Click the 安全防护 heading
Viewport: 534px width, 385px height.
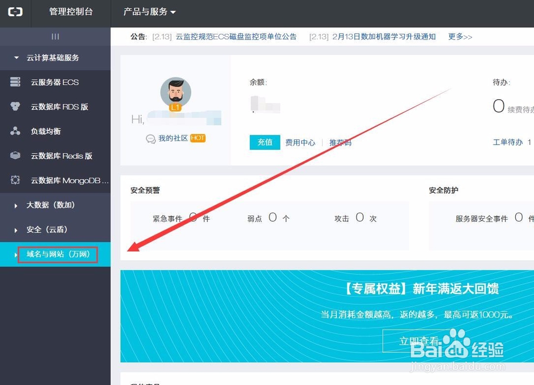tap(443, 190)
